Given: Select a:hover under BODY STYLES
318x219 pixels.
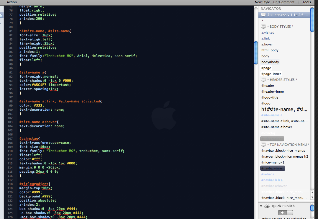Looking at the screenshot, I should pos(267,44).
